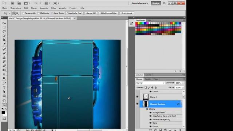Select the Dodge tool

click(4, 78)
